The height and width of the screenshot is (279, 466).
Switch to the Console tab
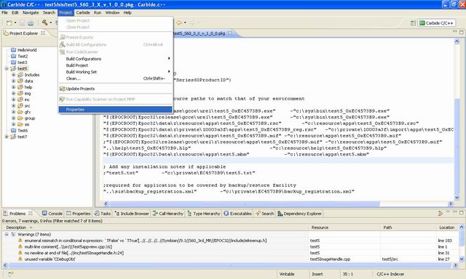[x=52, y=214]
